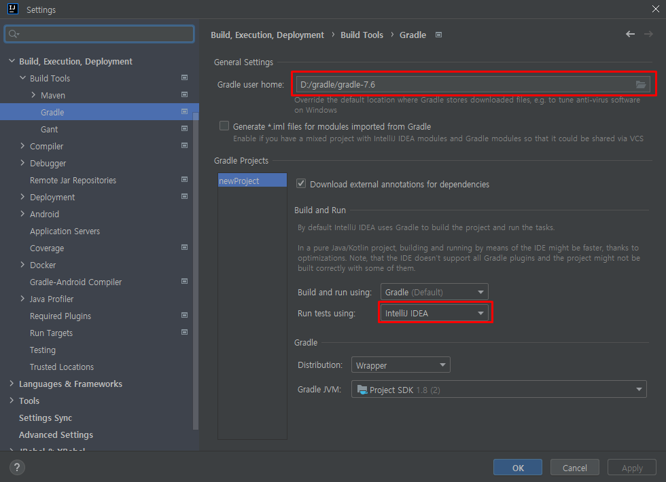The height and width of the screenshot is (482, 666).
Task: Open Coverage settings page
Action: [47, 248]
